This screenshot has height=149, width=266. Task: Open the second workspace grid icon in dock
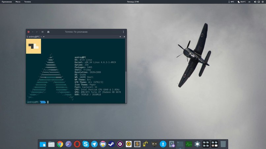point(215,144)
